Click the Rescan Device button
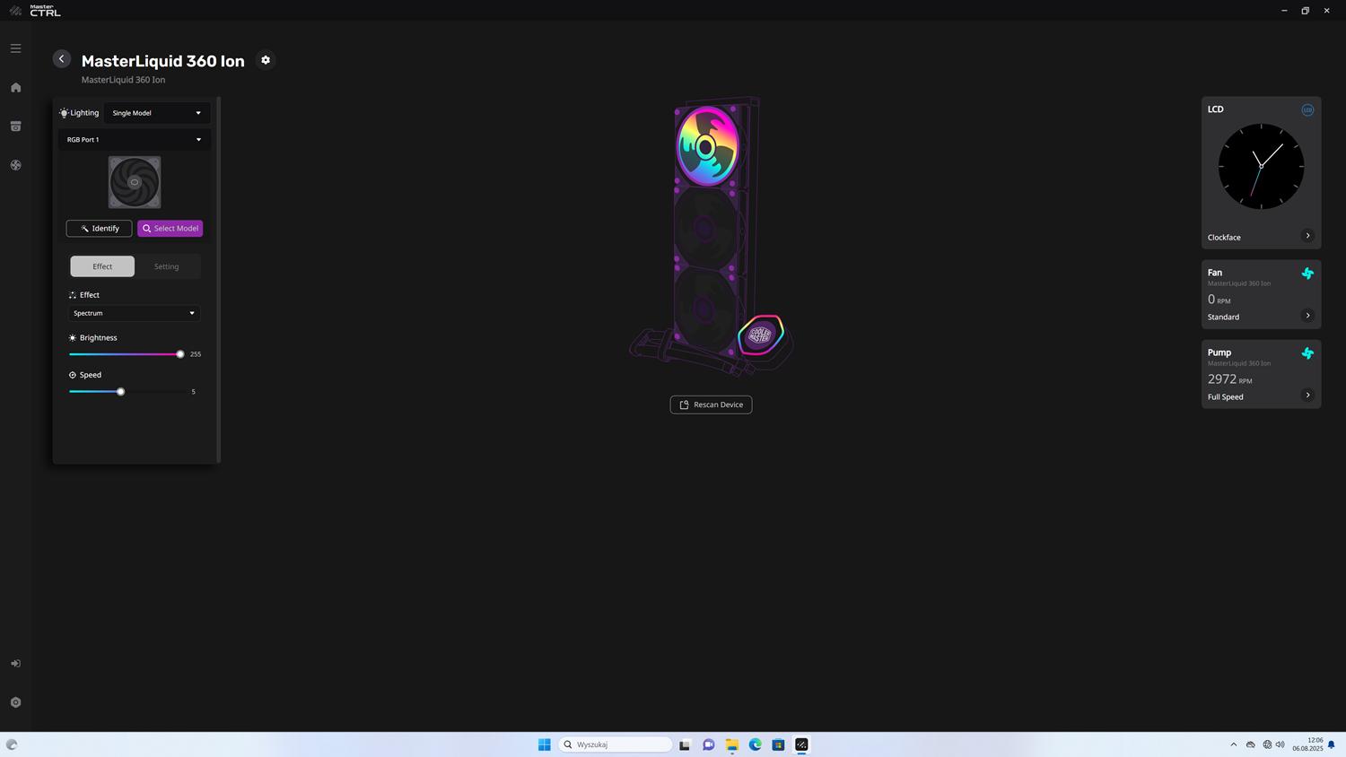Viewport: 1346px width, 757px height. [711, 405]
